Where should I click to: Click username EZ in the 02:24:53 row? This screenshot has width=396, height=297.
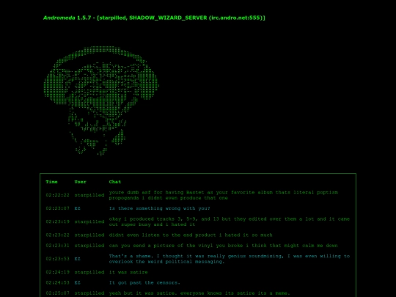pos(77,282)
